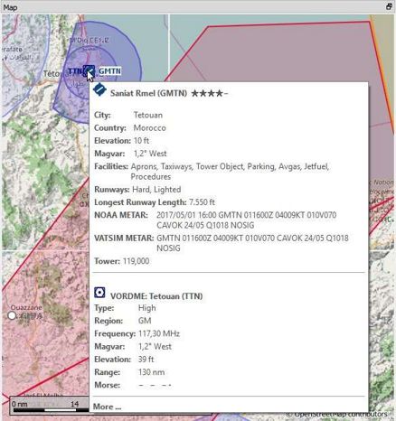Image resolution: width=396 pixels, height=421 pixels.
Task: Click the blue airport diamond icon in tooltip
Action: point(99,90)
